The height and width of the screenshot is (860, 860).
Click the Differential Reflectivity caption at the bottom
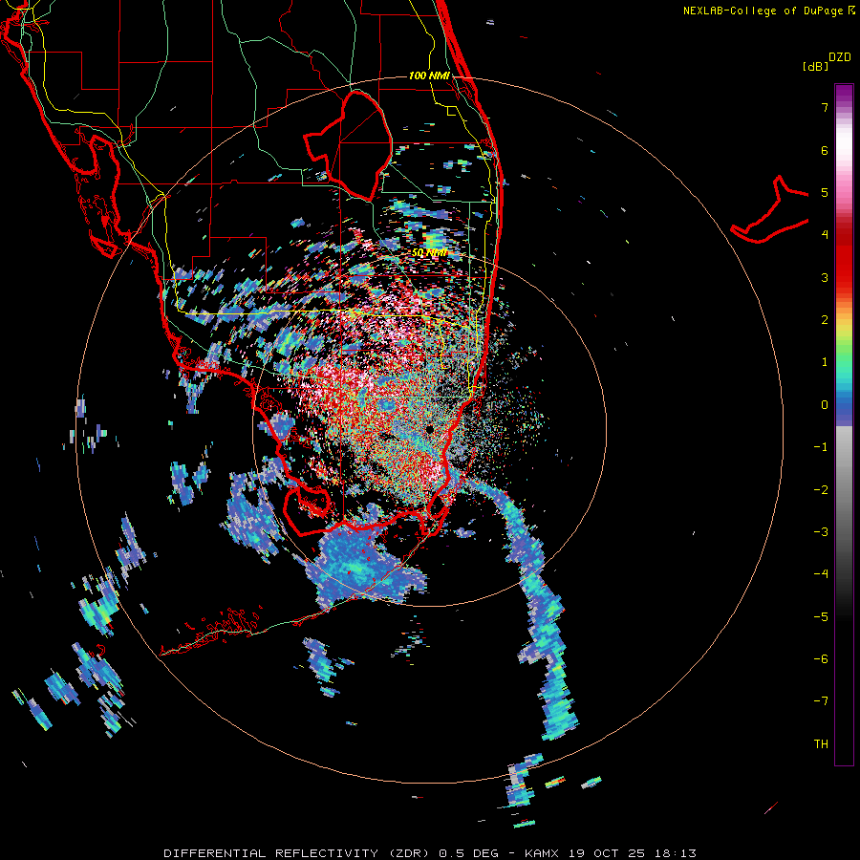pos(430,853)
